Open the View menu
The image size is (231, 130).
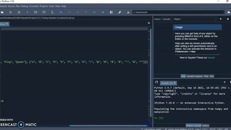pyautogui.click(x=58, y=6)
